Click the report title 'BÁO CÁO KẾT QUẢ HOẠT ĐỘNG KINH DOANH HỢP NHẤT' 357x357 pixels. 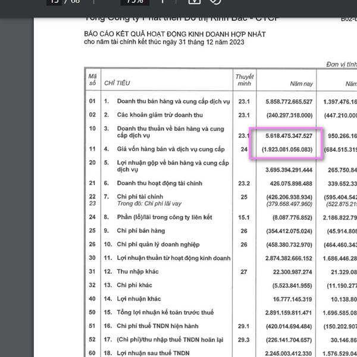point(174,34)
